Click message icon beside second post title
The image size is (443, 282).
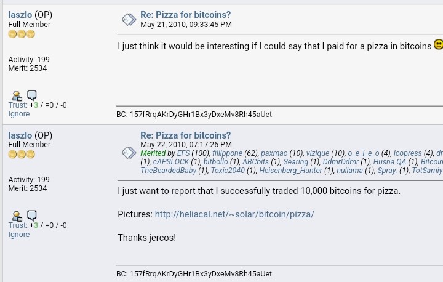click(129, 153)
